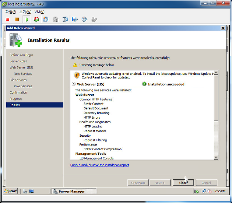Screen dimensions: 232x203
Task: Open the 보기(W) menu
Action: point(25,12)
